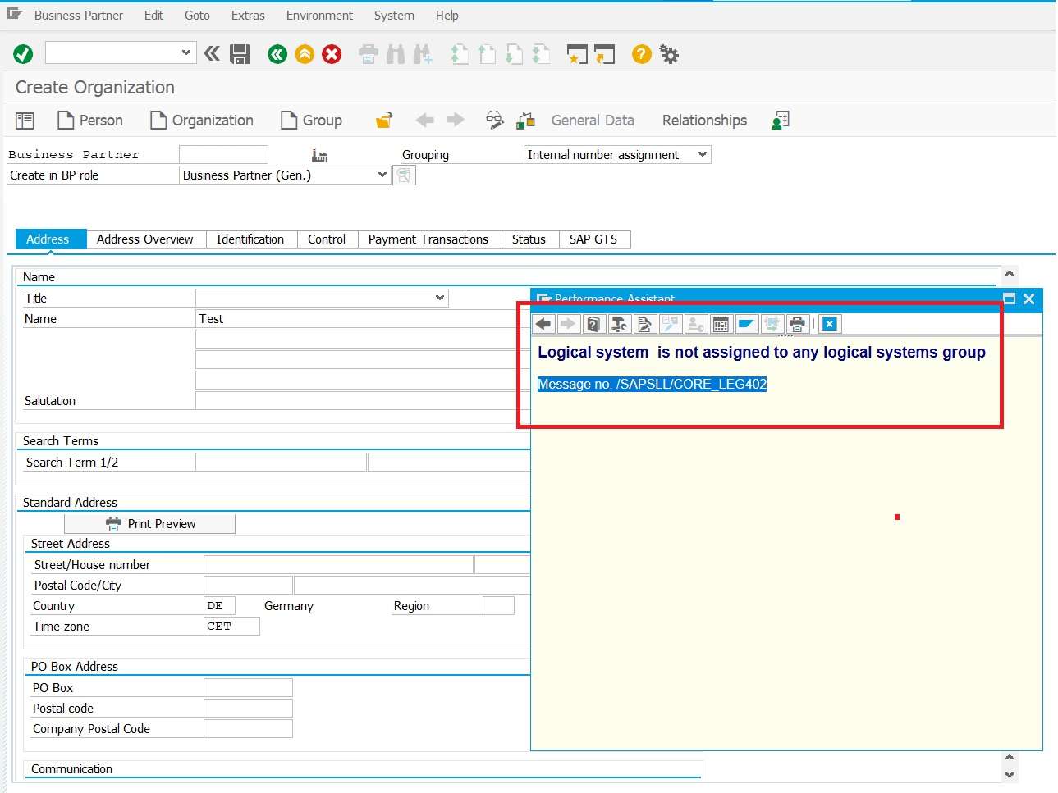Click the Person create button
The width and height of the screenshot is (1058, 793).
click(91, 121)
